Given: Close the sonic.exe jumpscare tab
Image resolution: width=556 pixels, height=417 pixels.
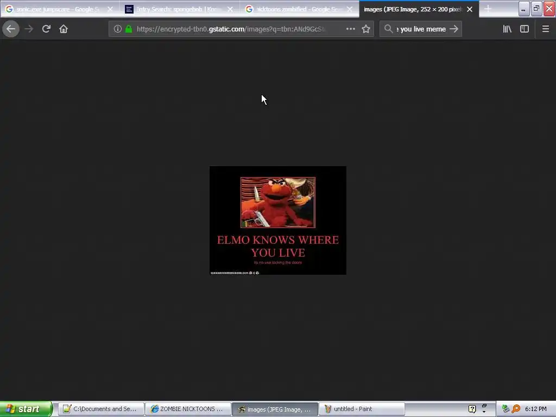Looking at the screenshot, I should click(110, 9).
